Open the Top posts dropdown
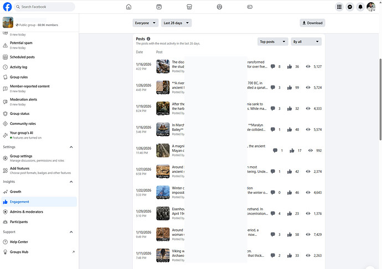 click(x=272, y=41)
